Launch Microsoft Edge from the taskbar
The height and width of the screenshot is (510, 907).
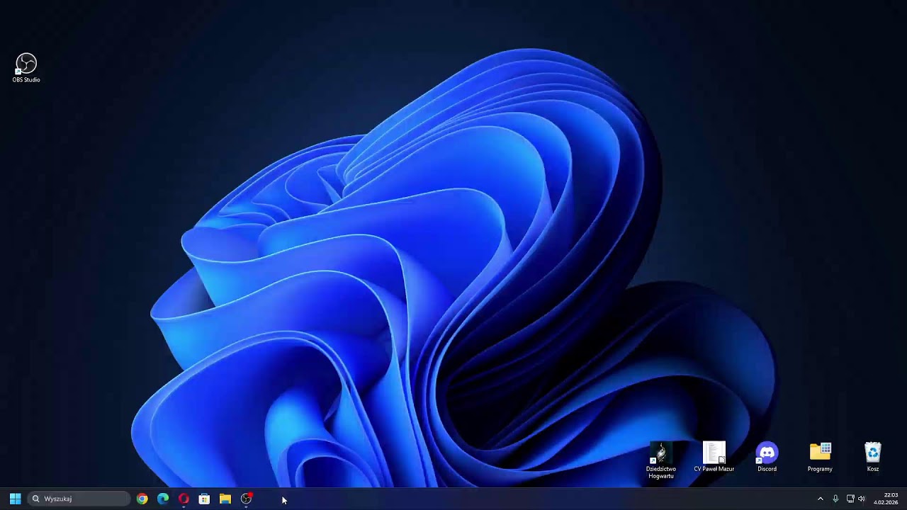(163, 499)
